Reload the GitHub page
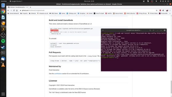The height and width of the screenshot is (97, 172). [x=14, y=10]
